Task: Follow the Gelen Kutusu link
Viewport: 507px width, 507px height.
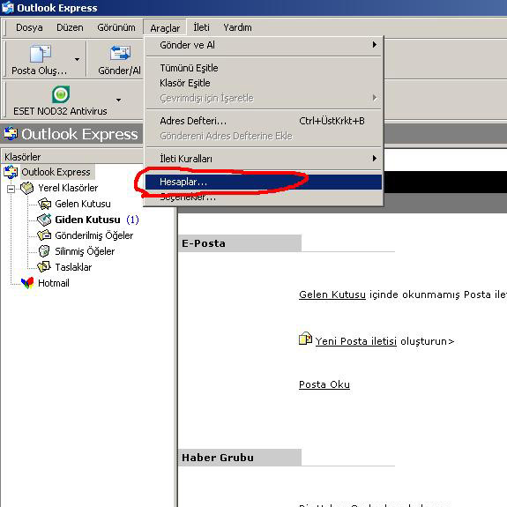Action: [332, 295]
